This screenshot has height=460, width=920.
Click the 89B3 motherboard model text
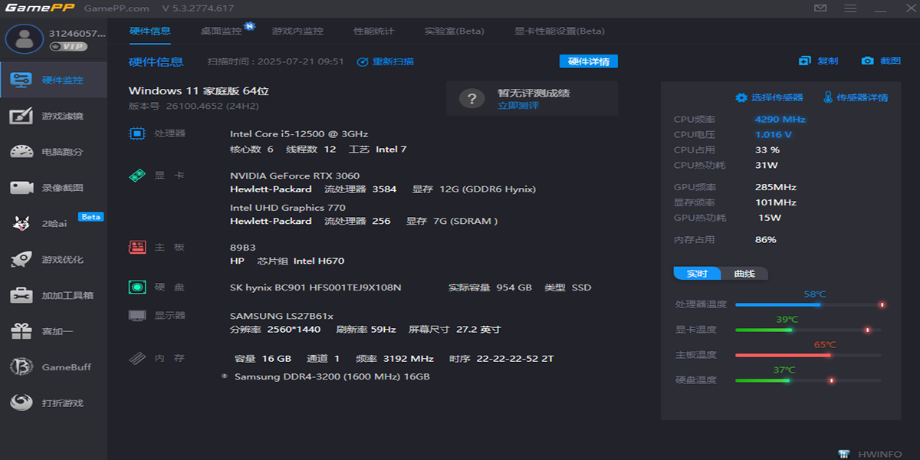242,248
